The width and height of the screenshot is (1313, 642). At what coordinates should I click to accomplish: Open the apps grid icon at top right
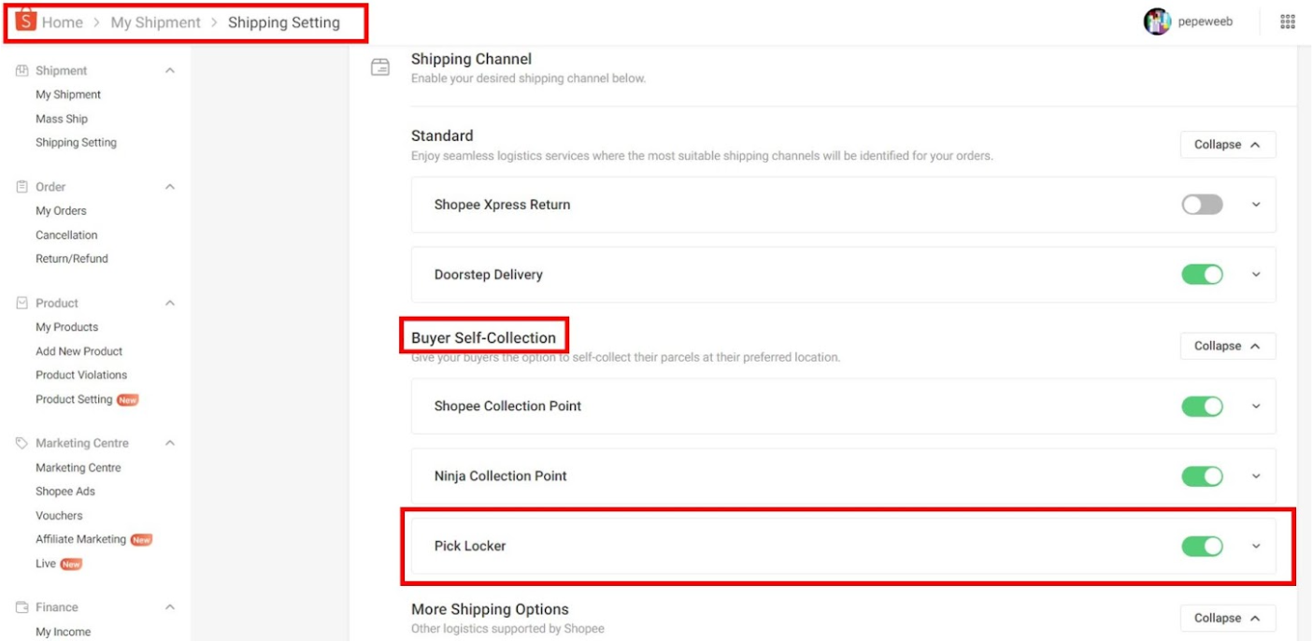(1288, 21)
